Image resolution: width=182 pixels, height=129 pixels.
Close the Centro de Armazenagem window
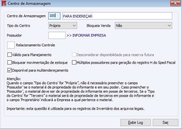175,3
